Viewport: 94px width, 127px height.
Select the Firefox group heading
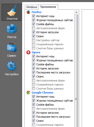point(36,12)
